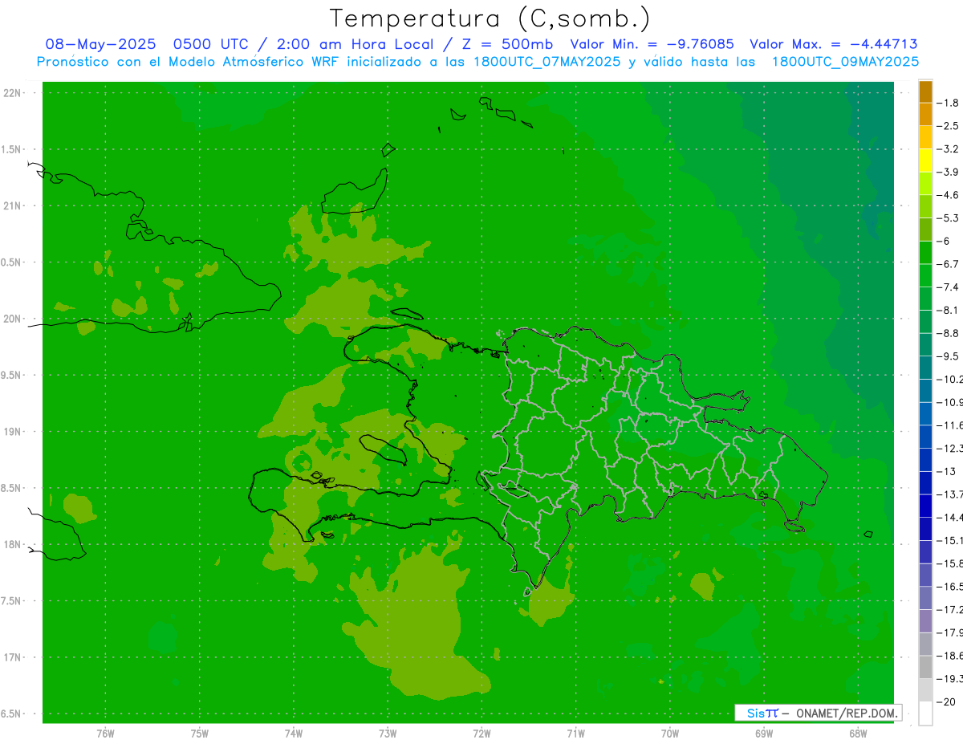Click the 'Valor Max. = -4.44713' text
The width and height of the screenshot is (963, 744).
(x=833, y=44)
